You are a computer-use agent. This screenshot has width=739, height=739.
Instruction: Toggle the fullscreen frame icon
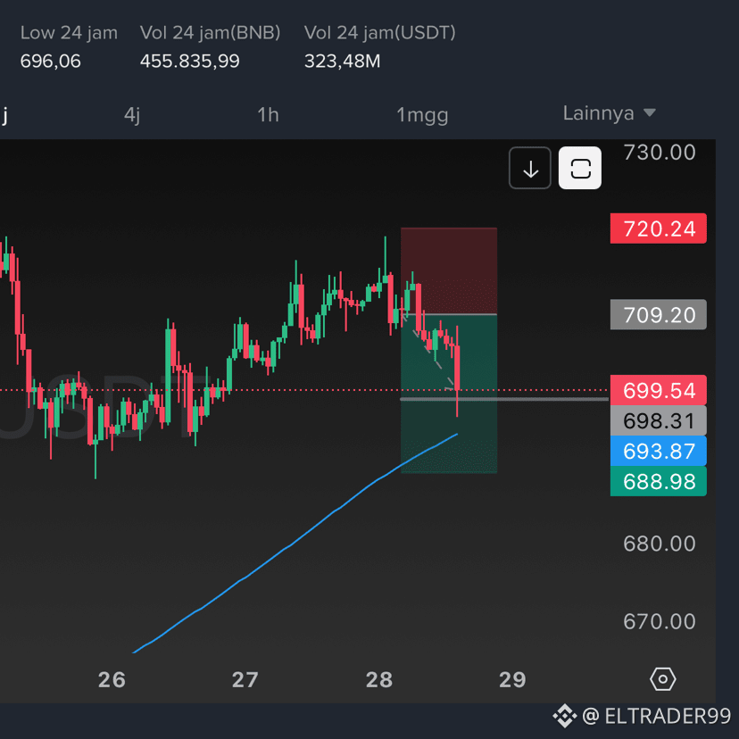(580, 169)
